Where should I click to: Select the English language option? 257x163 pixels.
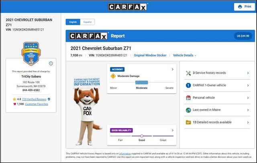pos(73,22)
